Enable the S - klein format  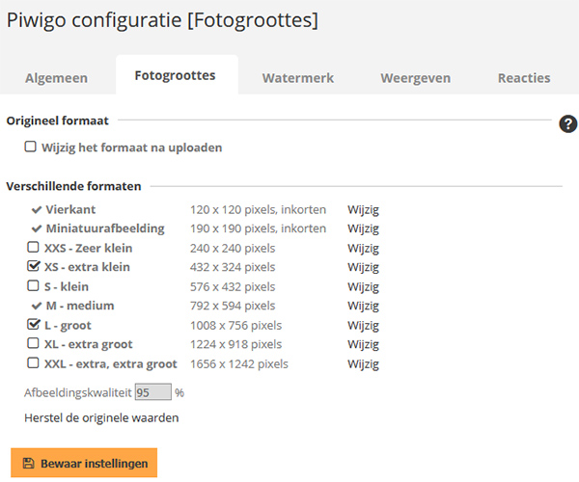[x=33, y=285]
